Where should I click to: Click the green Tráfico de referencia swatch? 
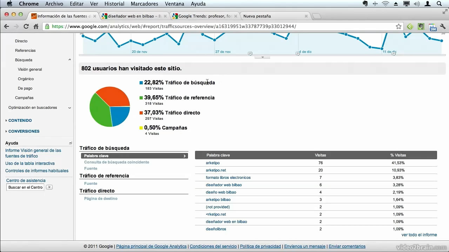pyautogui.click(x=141, y=98)
